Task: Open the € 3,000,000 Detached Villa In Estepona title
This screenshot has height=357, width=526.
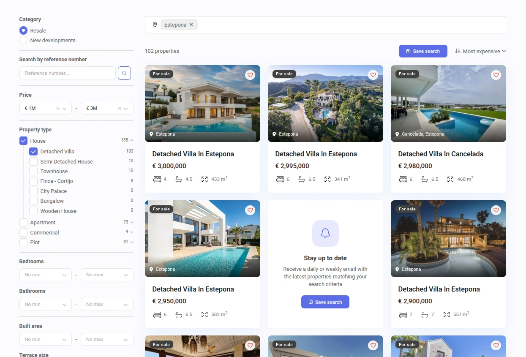Action: [193, 154]
